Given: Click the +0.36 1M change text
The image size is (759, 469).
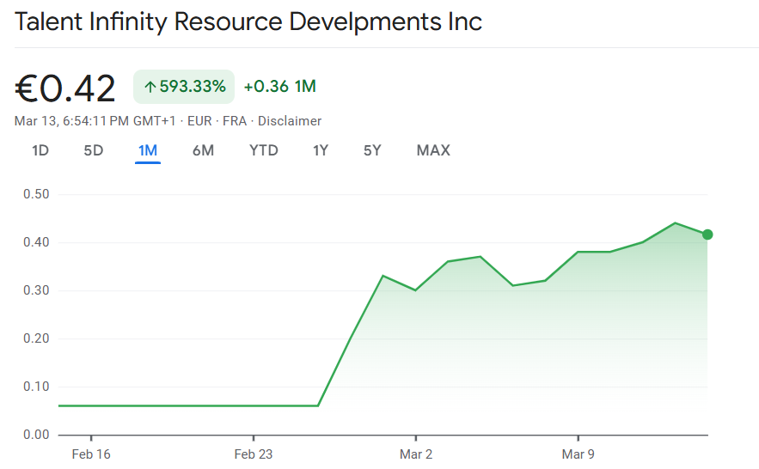Looking at the screenshot, I should [x=280, y=87].
